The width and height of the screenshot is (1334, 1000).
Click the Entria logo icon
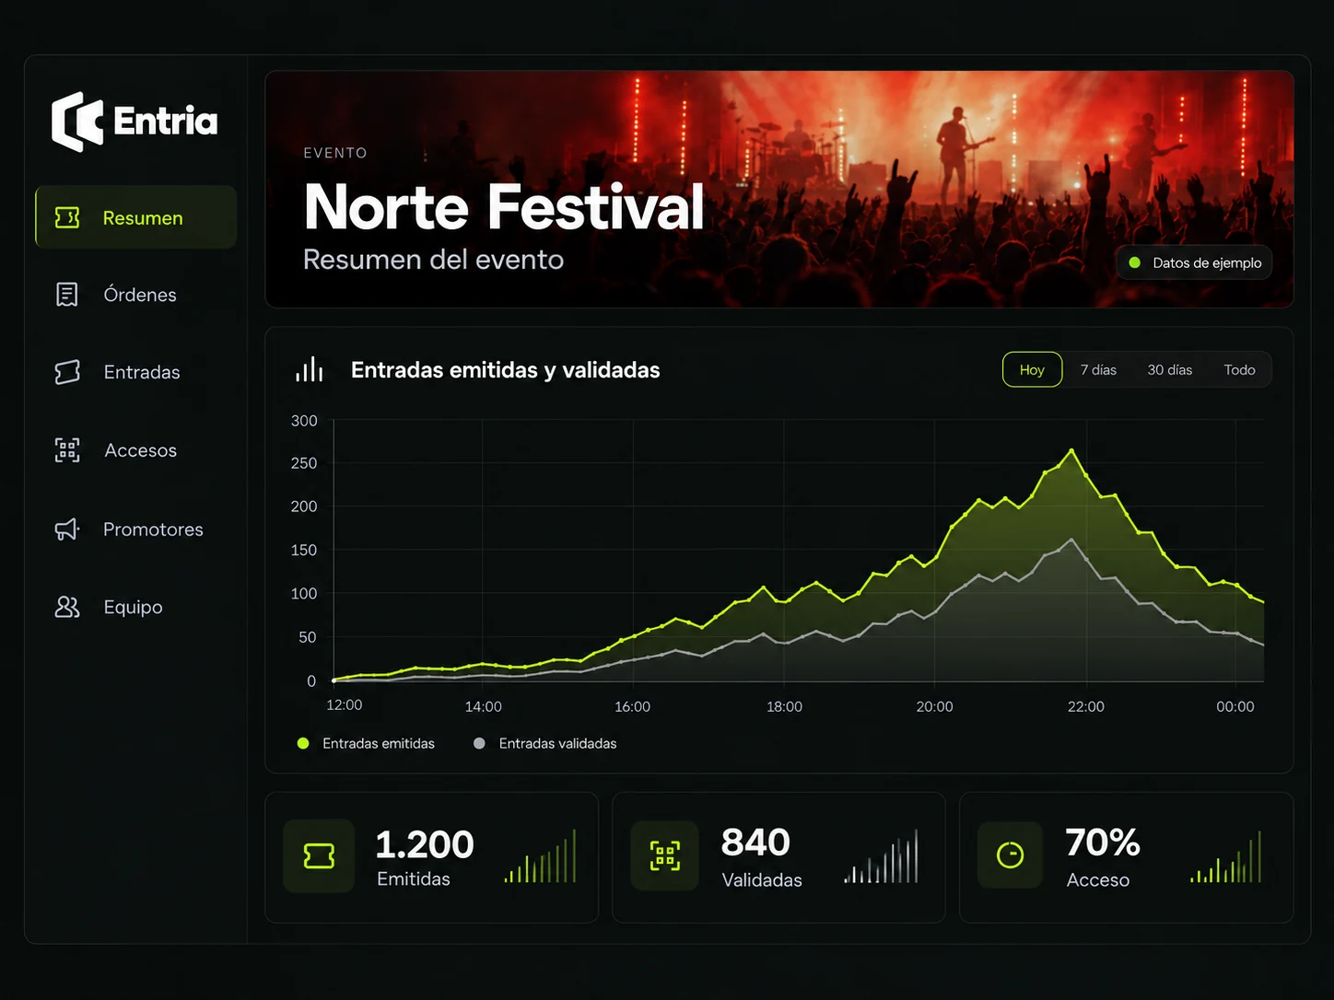point(77,121)
